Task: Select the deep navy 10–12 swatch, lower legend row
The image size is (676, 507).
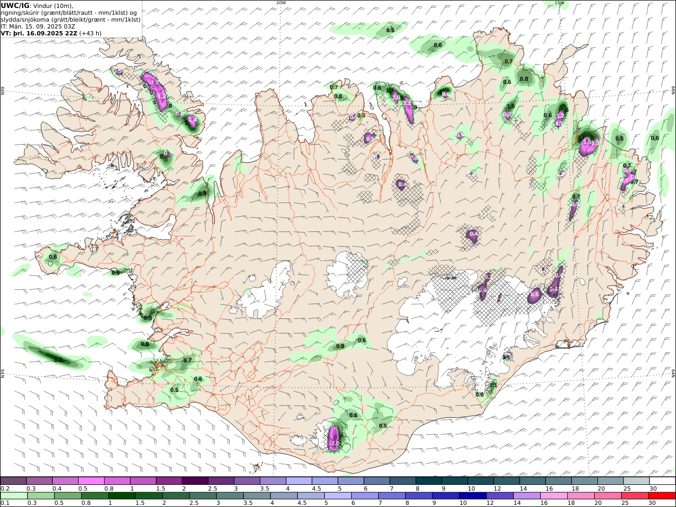Action: tap(473, 496)
